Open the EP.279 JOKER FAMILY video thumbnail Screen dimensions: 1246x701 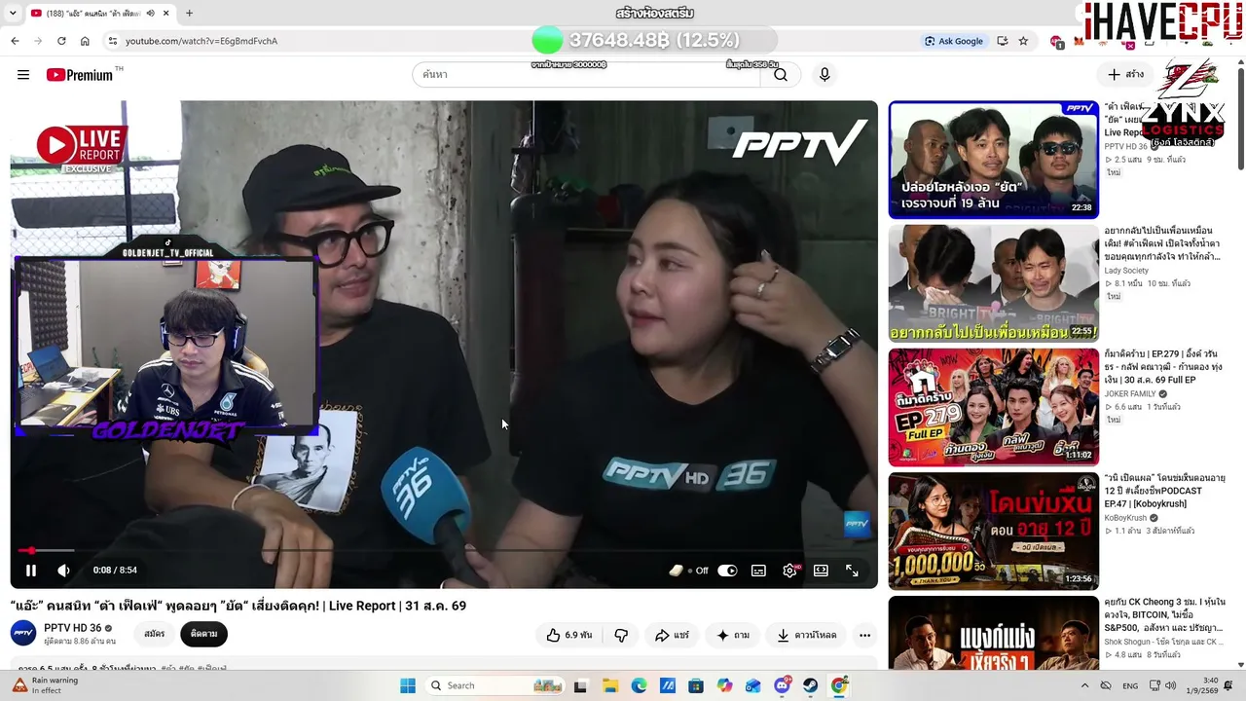pos(993,407)
